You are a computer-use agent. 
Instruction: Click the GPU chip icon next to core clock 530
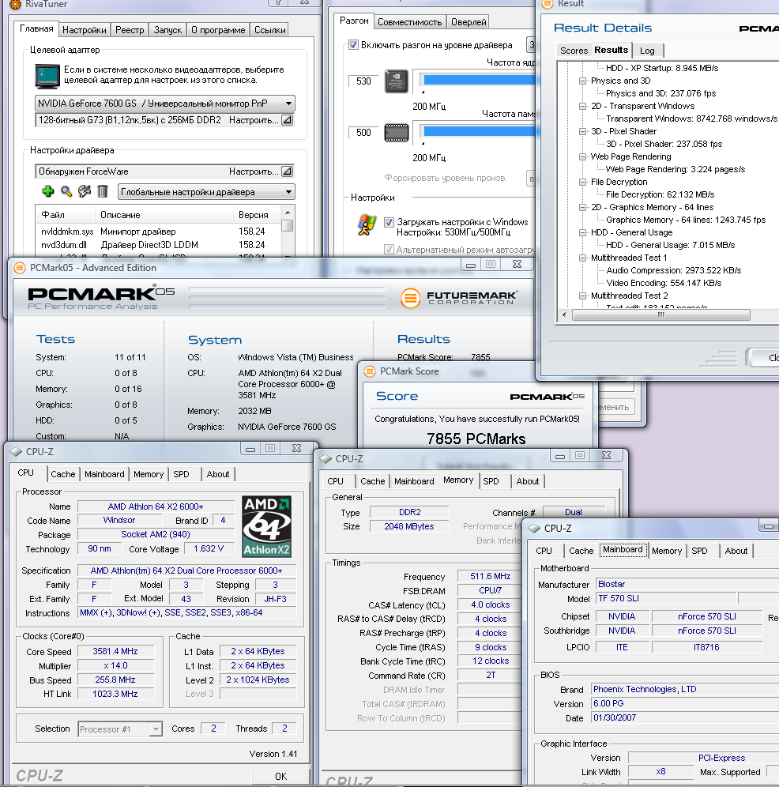point(397,81)
